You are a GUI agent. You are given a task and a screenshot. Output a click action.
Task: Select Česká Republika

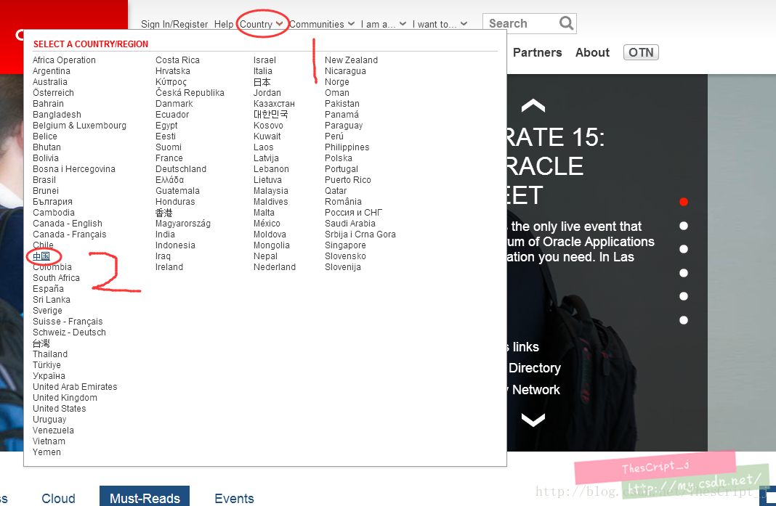(190, 92)
